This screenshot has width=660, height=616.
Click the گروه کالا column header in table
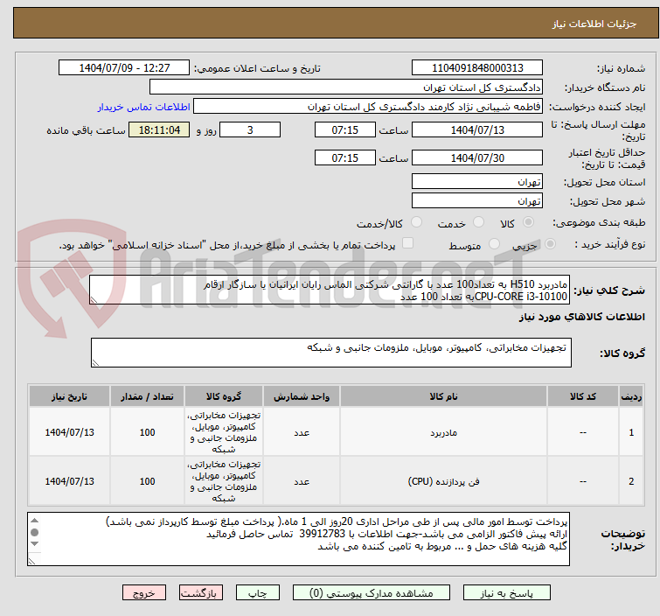pyautogui.click(x=224, y=396)
